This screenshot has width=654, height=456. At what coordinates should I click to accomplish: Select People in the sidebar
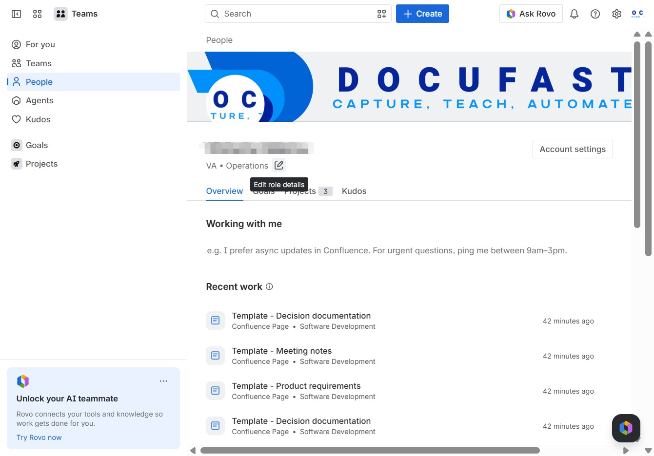coord(93,82)
